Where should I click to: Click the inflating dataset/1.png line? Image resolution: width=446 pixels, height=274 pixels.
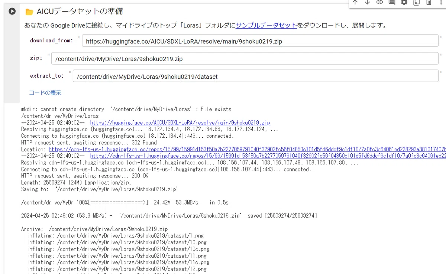tap(115, 236)
